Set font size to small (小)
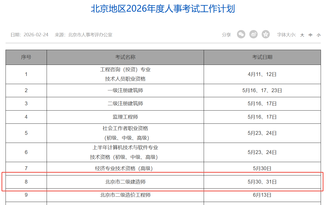 tap(319, 35)
